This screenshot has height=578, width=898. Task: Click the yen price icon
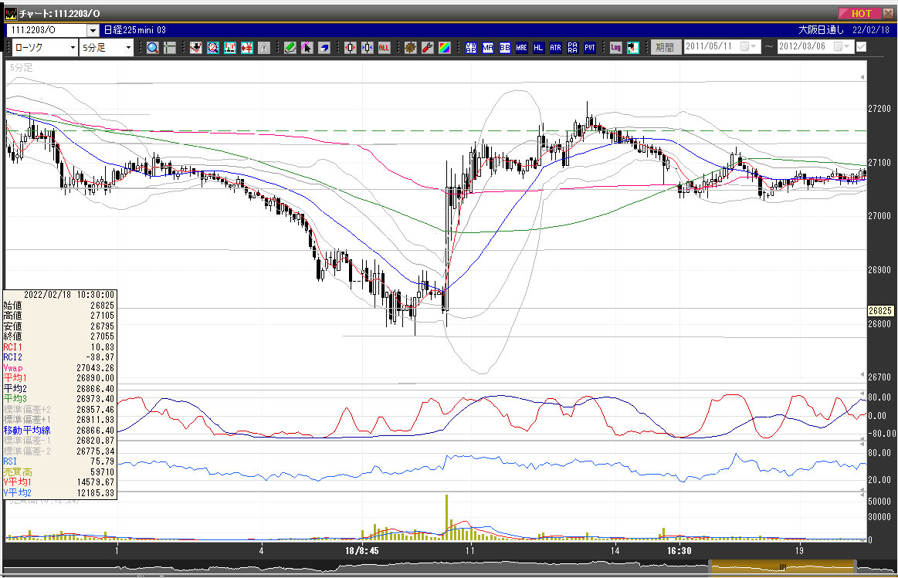247,48
